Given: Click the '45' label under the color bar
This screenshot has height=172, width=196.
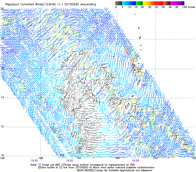Looking at the screenshot, I should [177, 7].
